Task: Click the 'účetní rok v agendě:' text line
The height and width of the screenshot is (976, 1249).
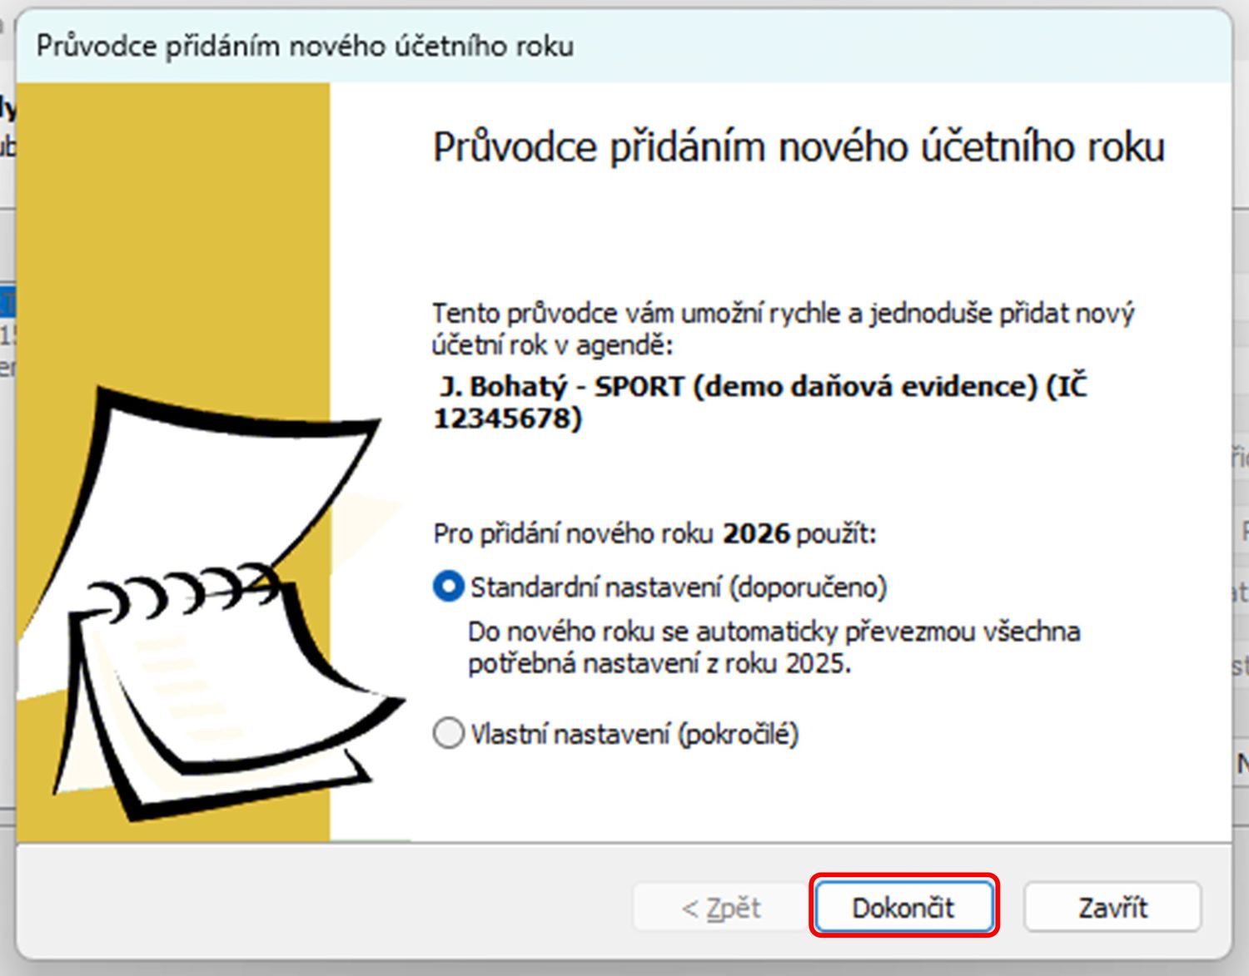Action: tap(551, 344)
